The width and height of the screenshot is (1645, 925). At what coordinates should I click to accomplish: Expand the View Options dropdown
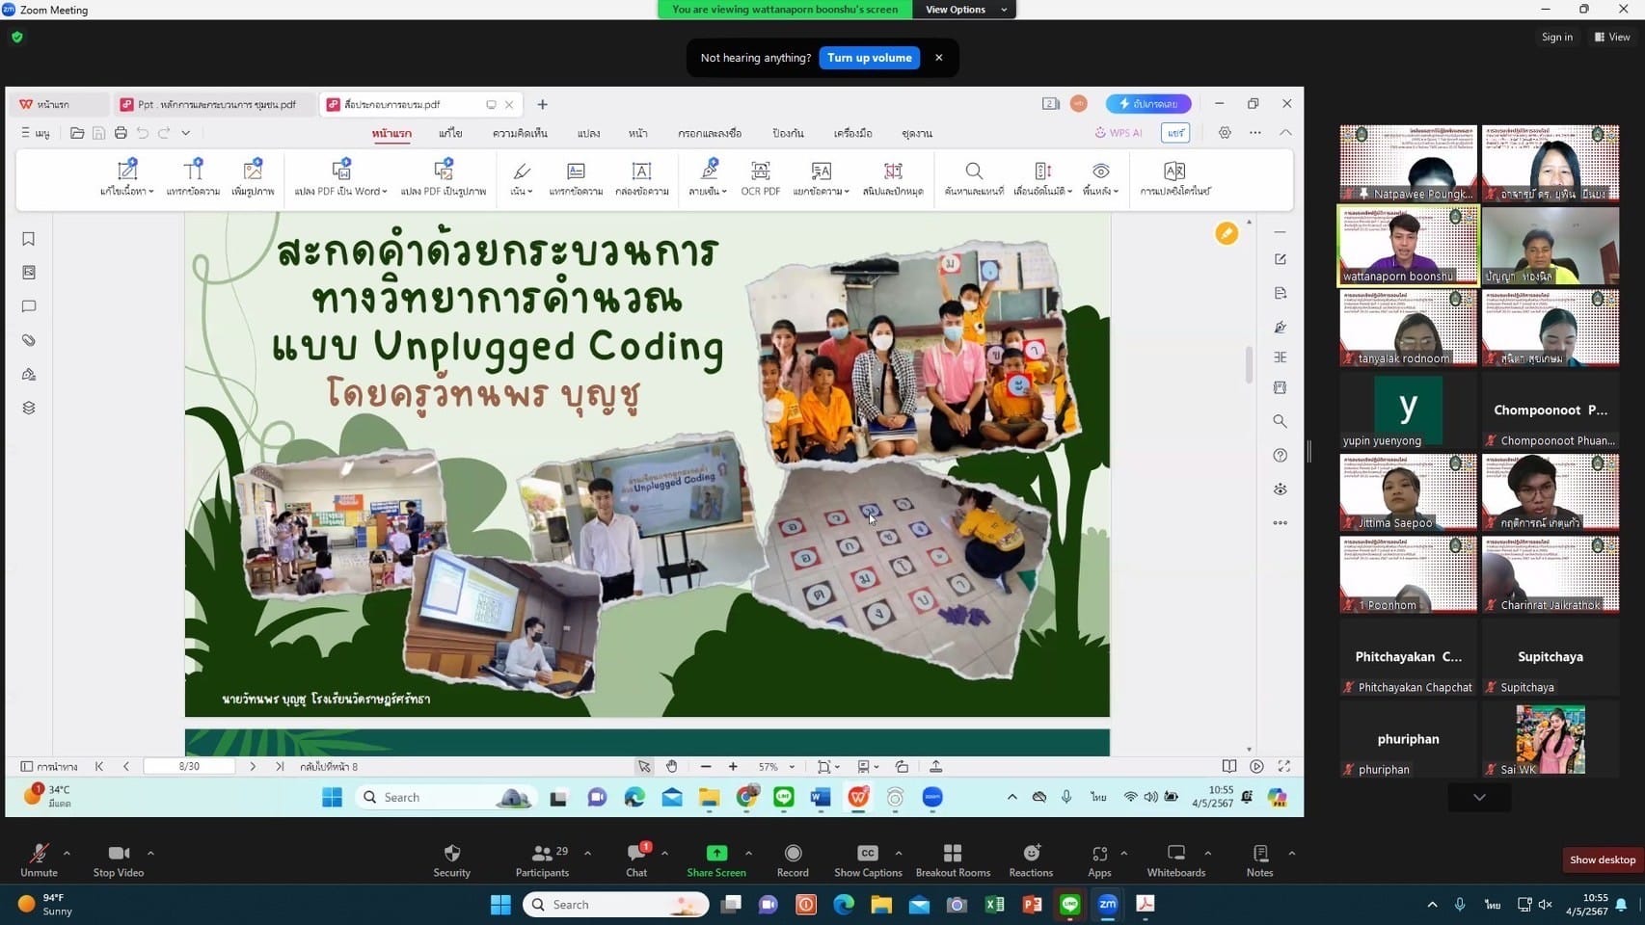[965, 10]
